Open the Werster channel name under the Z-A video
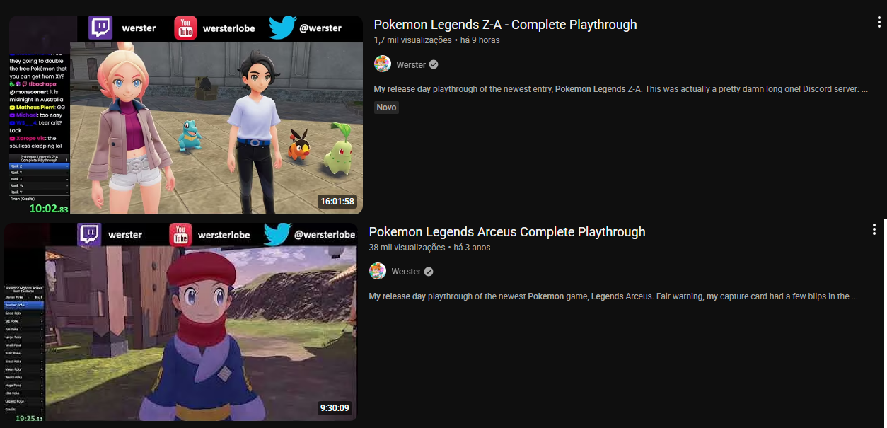Image resolution: width=887 pixels, height=428 pixels. tap(411, 65)
